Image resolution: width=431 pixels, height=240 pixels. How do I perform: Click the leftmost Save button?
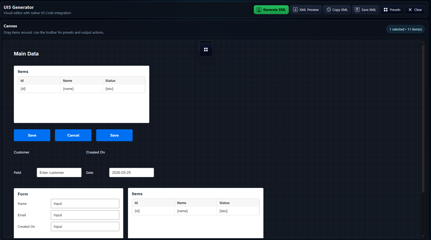[x=32, y=135]
